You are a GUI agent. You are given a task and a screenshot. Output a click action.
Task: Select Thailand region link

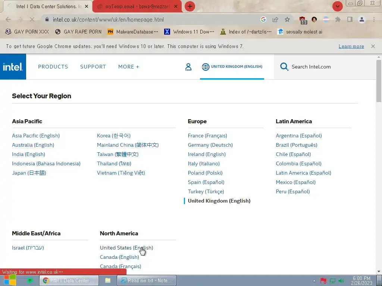tap(114, 163)
